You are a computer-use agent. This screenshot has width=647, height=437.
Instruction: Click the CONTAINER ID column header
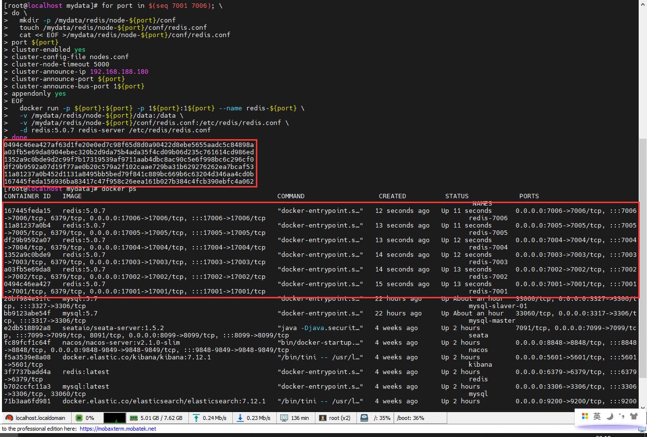[x=27, y=196]
